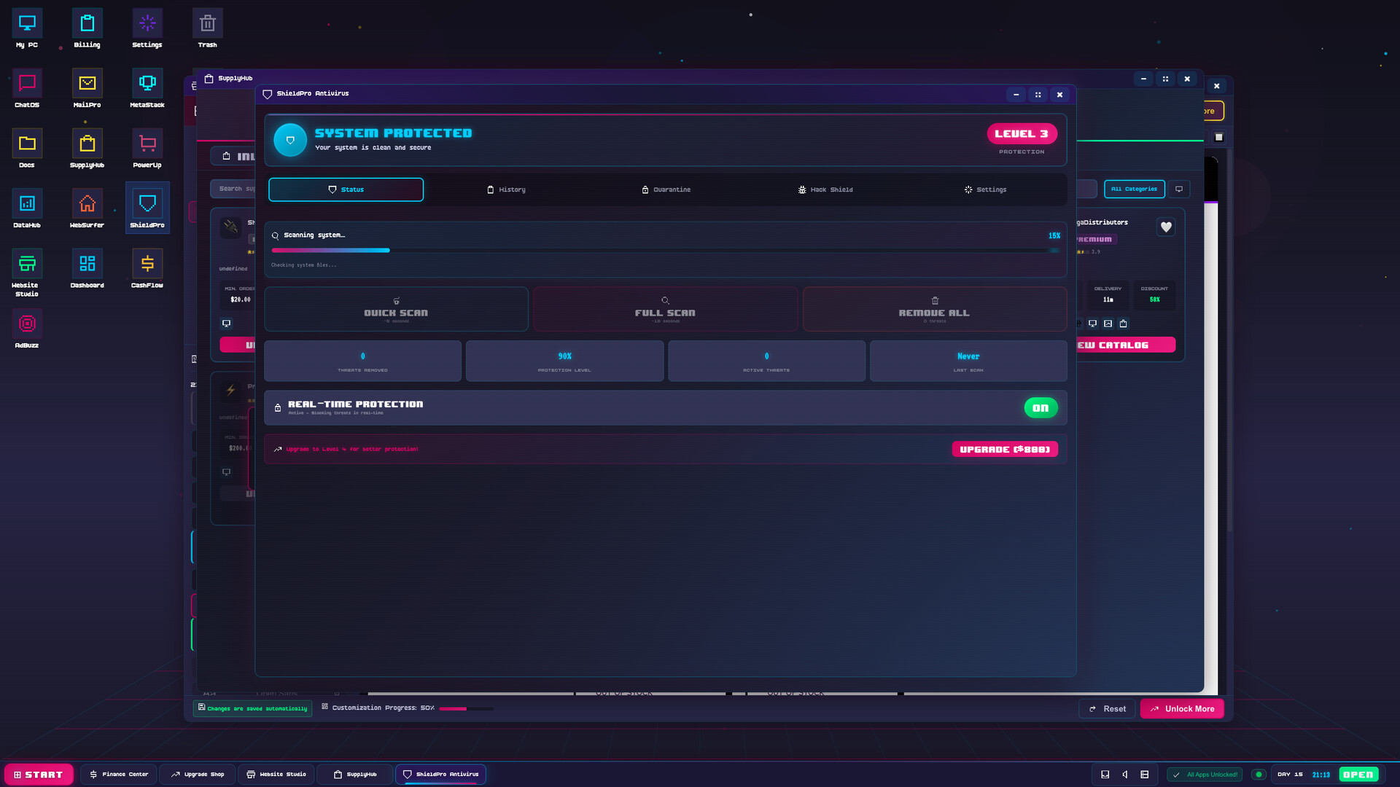Click Upgrade ($800) for Level 4
Image resolution: width=1400 pixels, height=787 pixels.
click(1005, 449)
